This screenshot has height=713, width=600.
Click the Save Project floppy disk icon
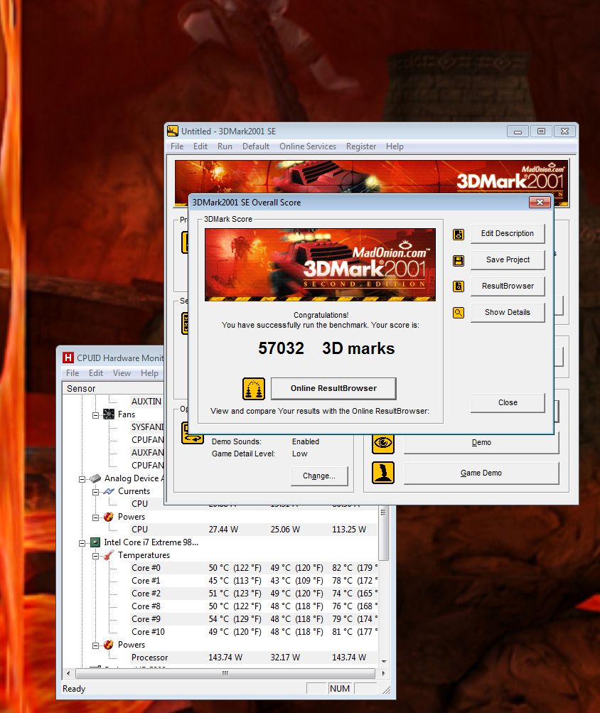459,261
